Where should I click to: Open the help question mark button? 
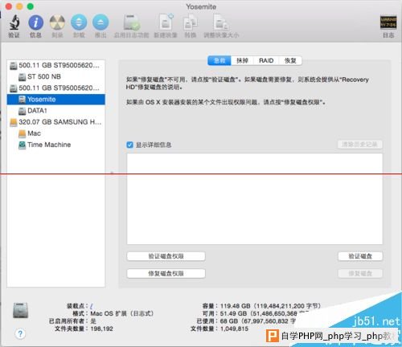point(20,333)
